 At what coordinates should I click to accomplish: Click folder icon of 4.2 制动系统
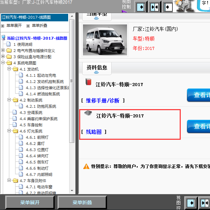click(15, 100)
